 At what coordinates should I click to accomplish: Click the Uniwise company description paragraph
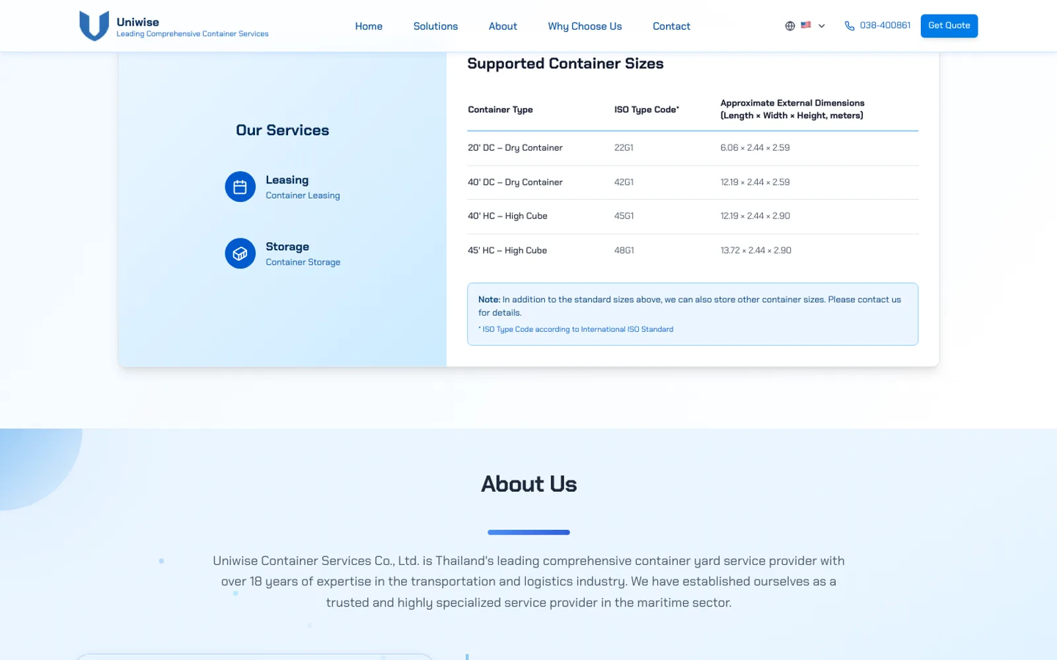point(528,581)
